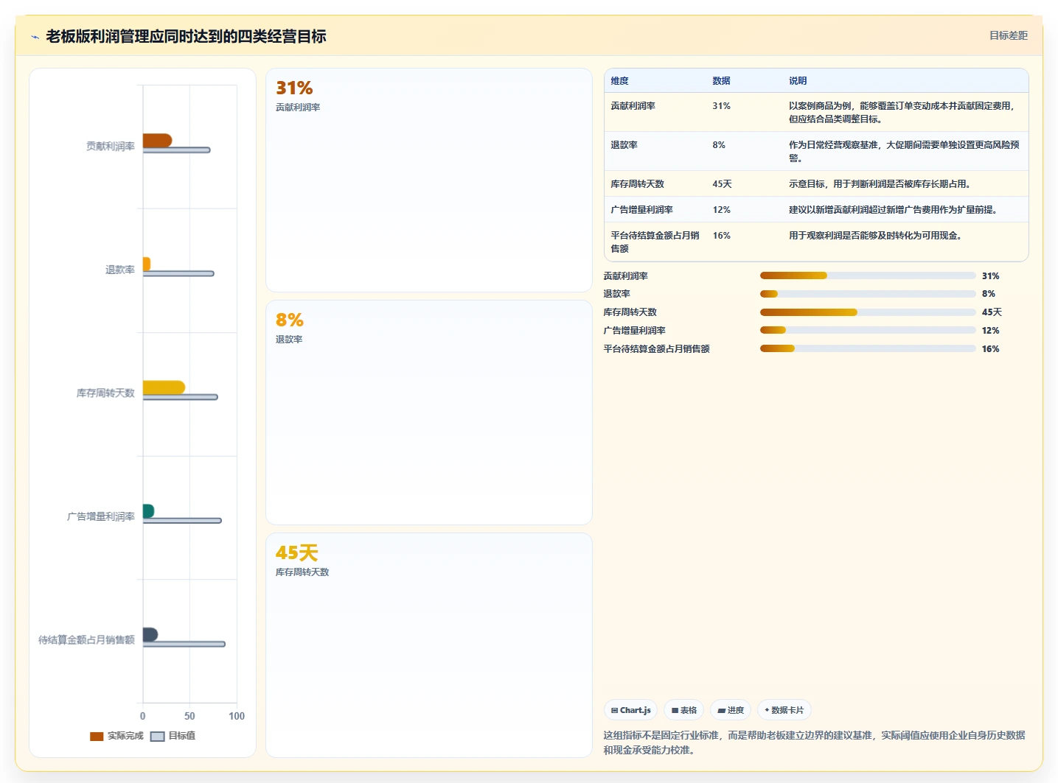Click the 45天 value in table
Image resolution: width=1058 pixels, height=783 pixels.
(723, 184)
